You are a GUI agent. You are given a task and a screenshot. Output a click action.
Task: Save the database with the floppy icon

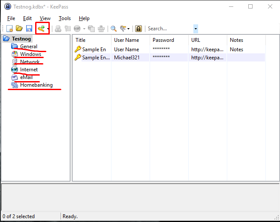point(29,29)
